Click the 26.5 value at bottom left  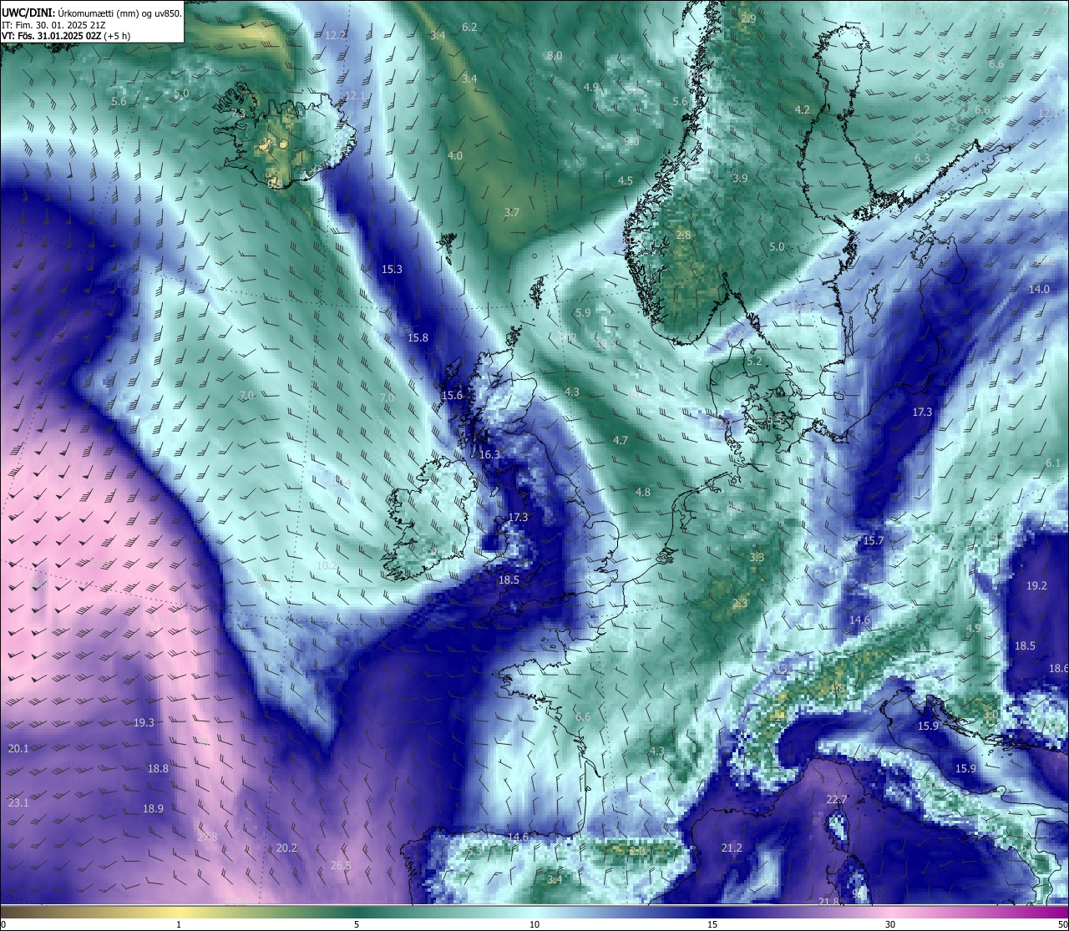point(341,865)
